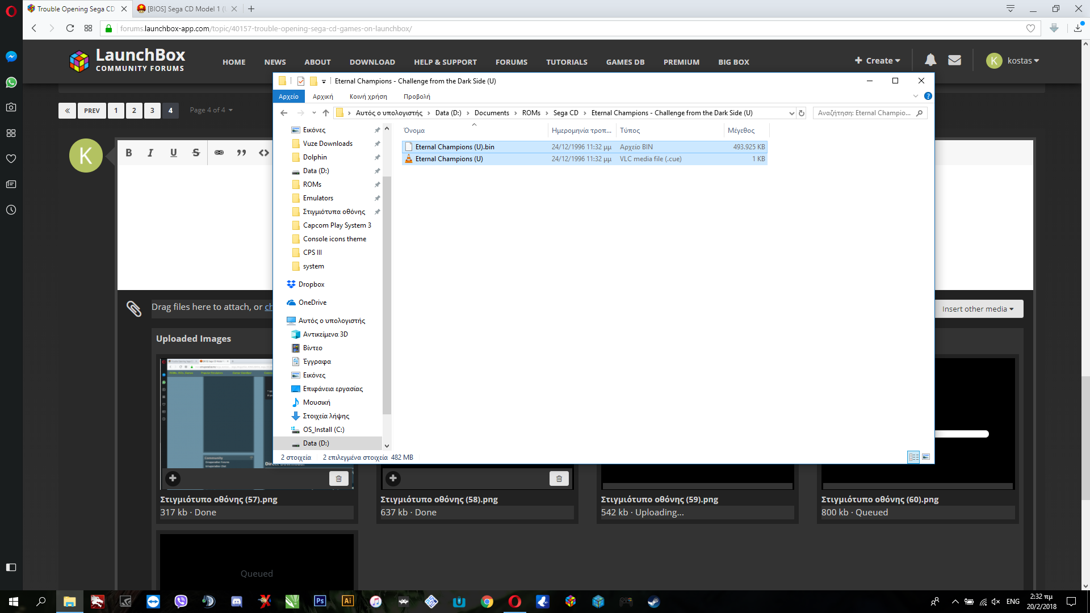Switch Explorer to large icons view
This screenshot has width=1090, height=613.
coord(926,457)
